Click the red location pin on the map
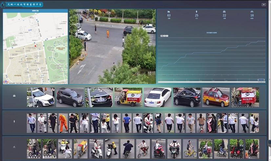 point(35,46)
